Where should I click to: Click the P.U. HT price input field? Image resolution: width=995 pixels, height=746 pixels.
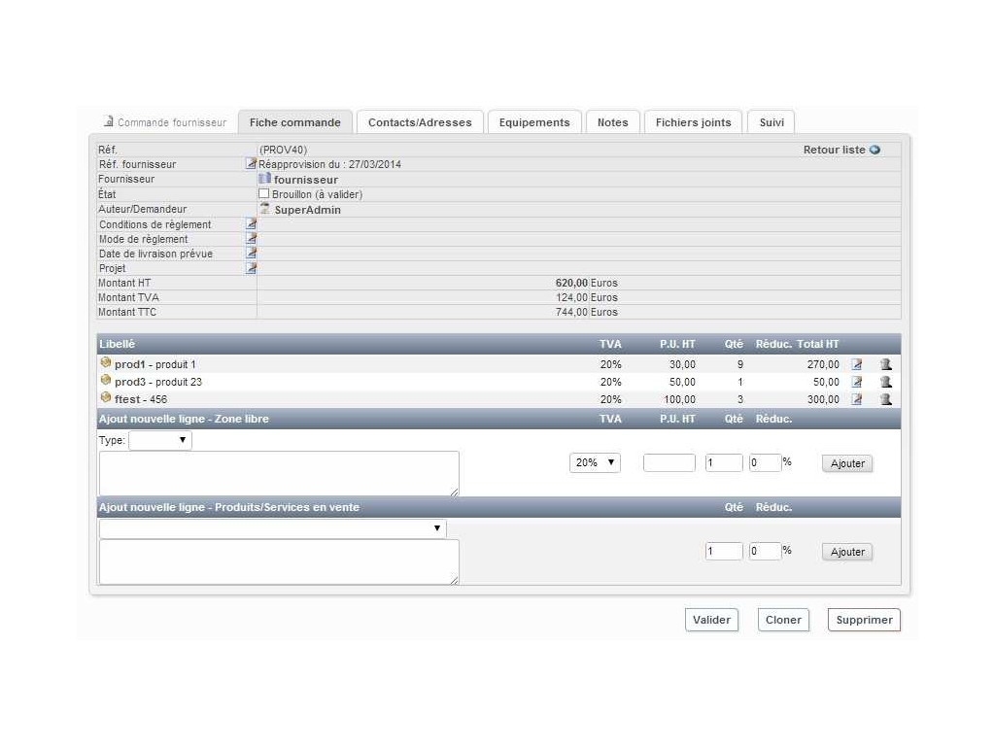[669, 463]
